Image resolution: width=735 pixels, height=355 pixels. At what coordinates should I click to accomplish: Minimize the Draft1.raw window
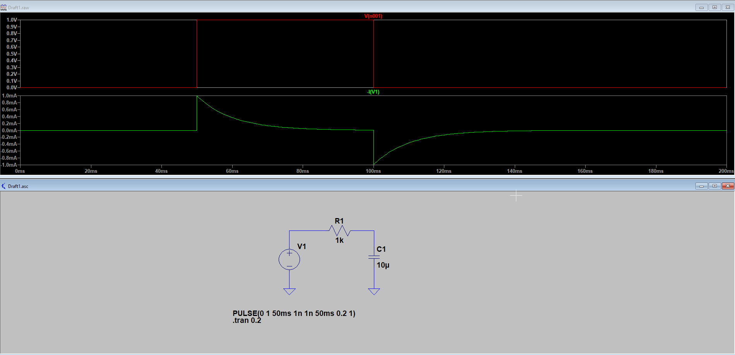[x=701, y=7]
